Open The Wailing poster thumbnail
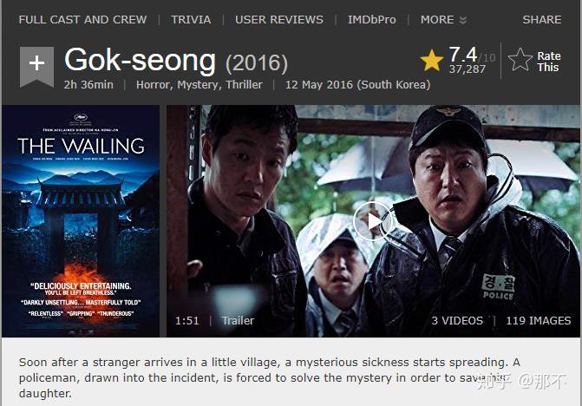 pos(81,221)
